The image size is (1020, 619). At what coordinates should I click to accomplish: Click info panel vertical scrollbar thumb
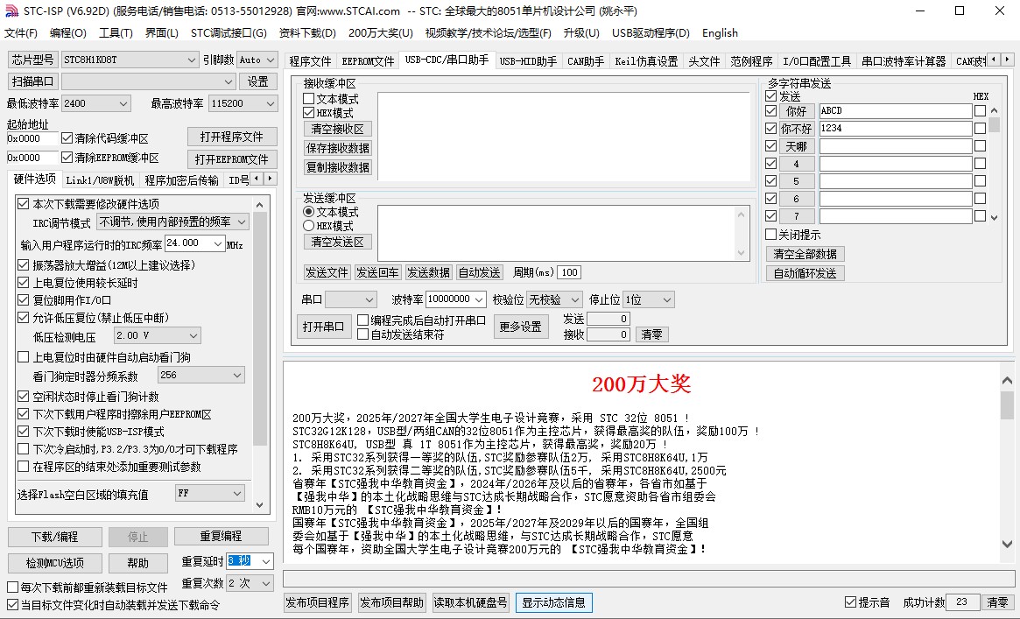[x=1007, y=405]
